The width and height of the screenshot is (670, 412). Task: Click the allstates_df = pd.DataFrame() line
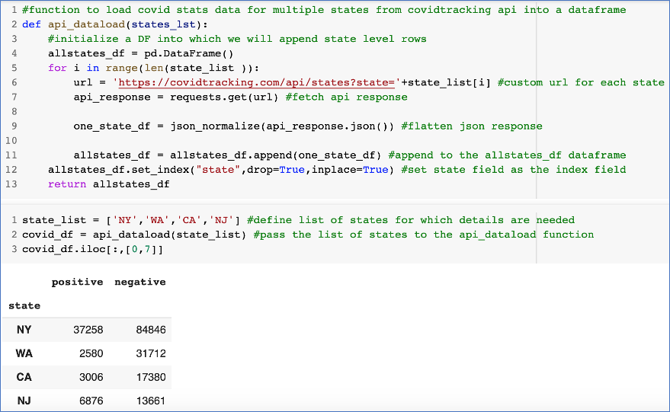(x=140, y=53)
